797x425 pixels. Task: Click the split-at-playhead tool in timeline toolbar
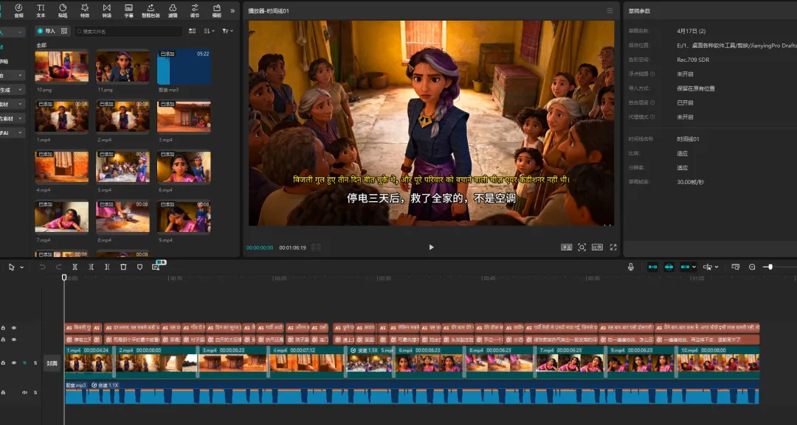(75, 267)
